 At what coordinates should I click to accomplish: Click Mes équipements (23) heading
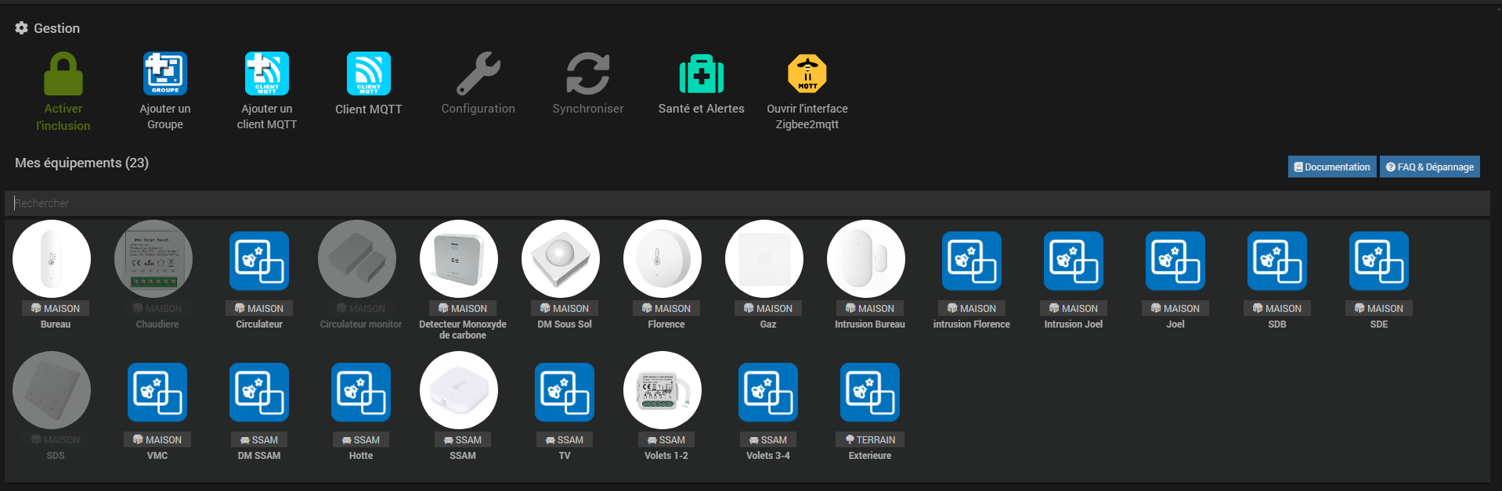point(82,163)
